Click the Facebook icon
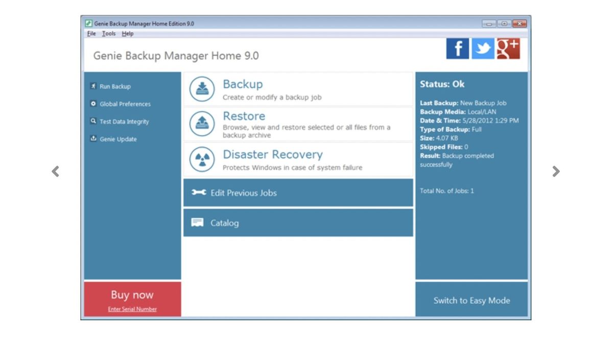 tap(457, 49)
